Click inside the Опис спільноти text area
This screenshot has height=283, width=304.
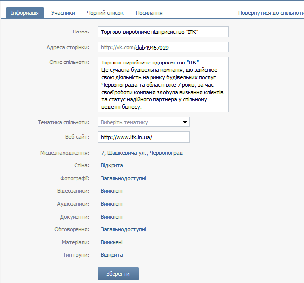pos(163,84)
